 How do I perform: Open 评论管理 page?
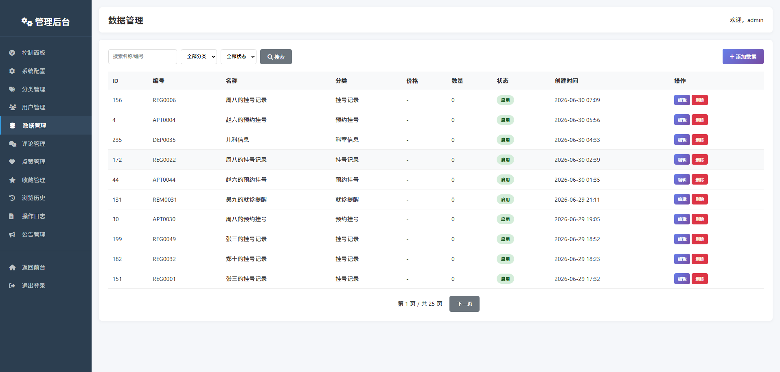46,144
